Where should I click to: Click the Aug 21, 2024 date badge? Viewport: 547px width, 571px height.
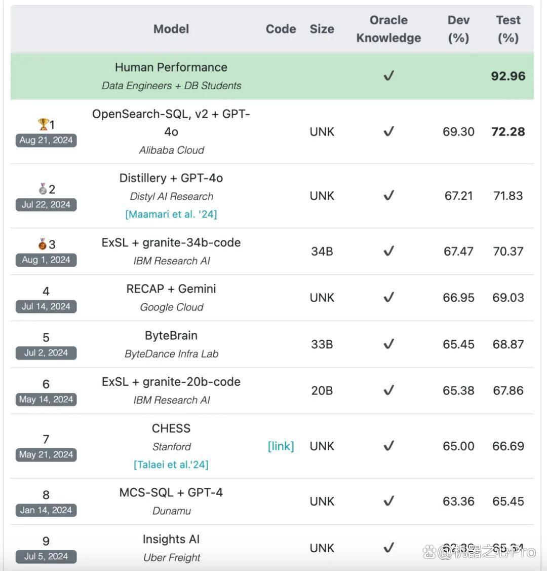pos(46,140)
